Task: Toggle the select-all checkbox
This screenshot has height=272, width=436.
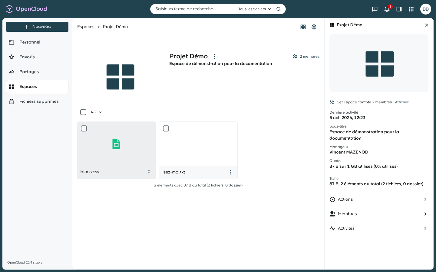Action: point(83,112)
